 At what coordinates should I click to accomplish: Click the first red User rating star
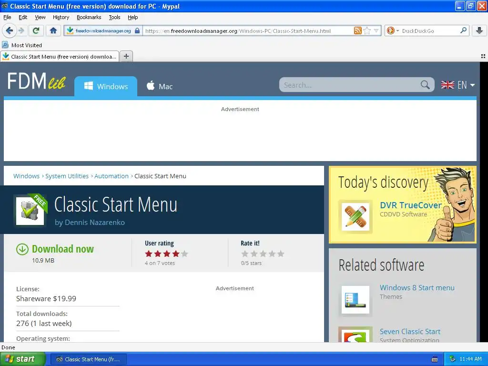coord(149,254)
